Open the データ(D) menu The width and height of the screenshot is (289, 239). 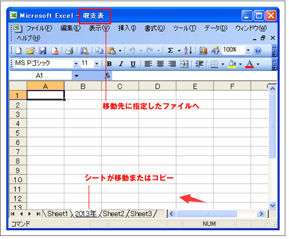click(x=216, y=28)
